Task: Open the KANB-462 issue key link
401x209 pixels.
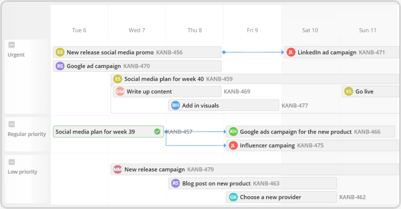Action: tap(352, 197)
